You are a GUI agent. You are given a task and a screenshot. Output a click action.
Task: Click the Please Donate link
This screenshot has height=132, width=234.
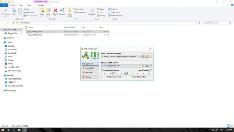[147, 54]
